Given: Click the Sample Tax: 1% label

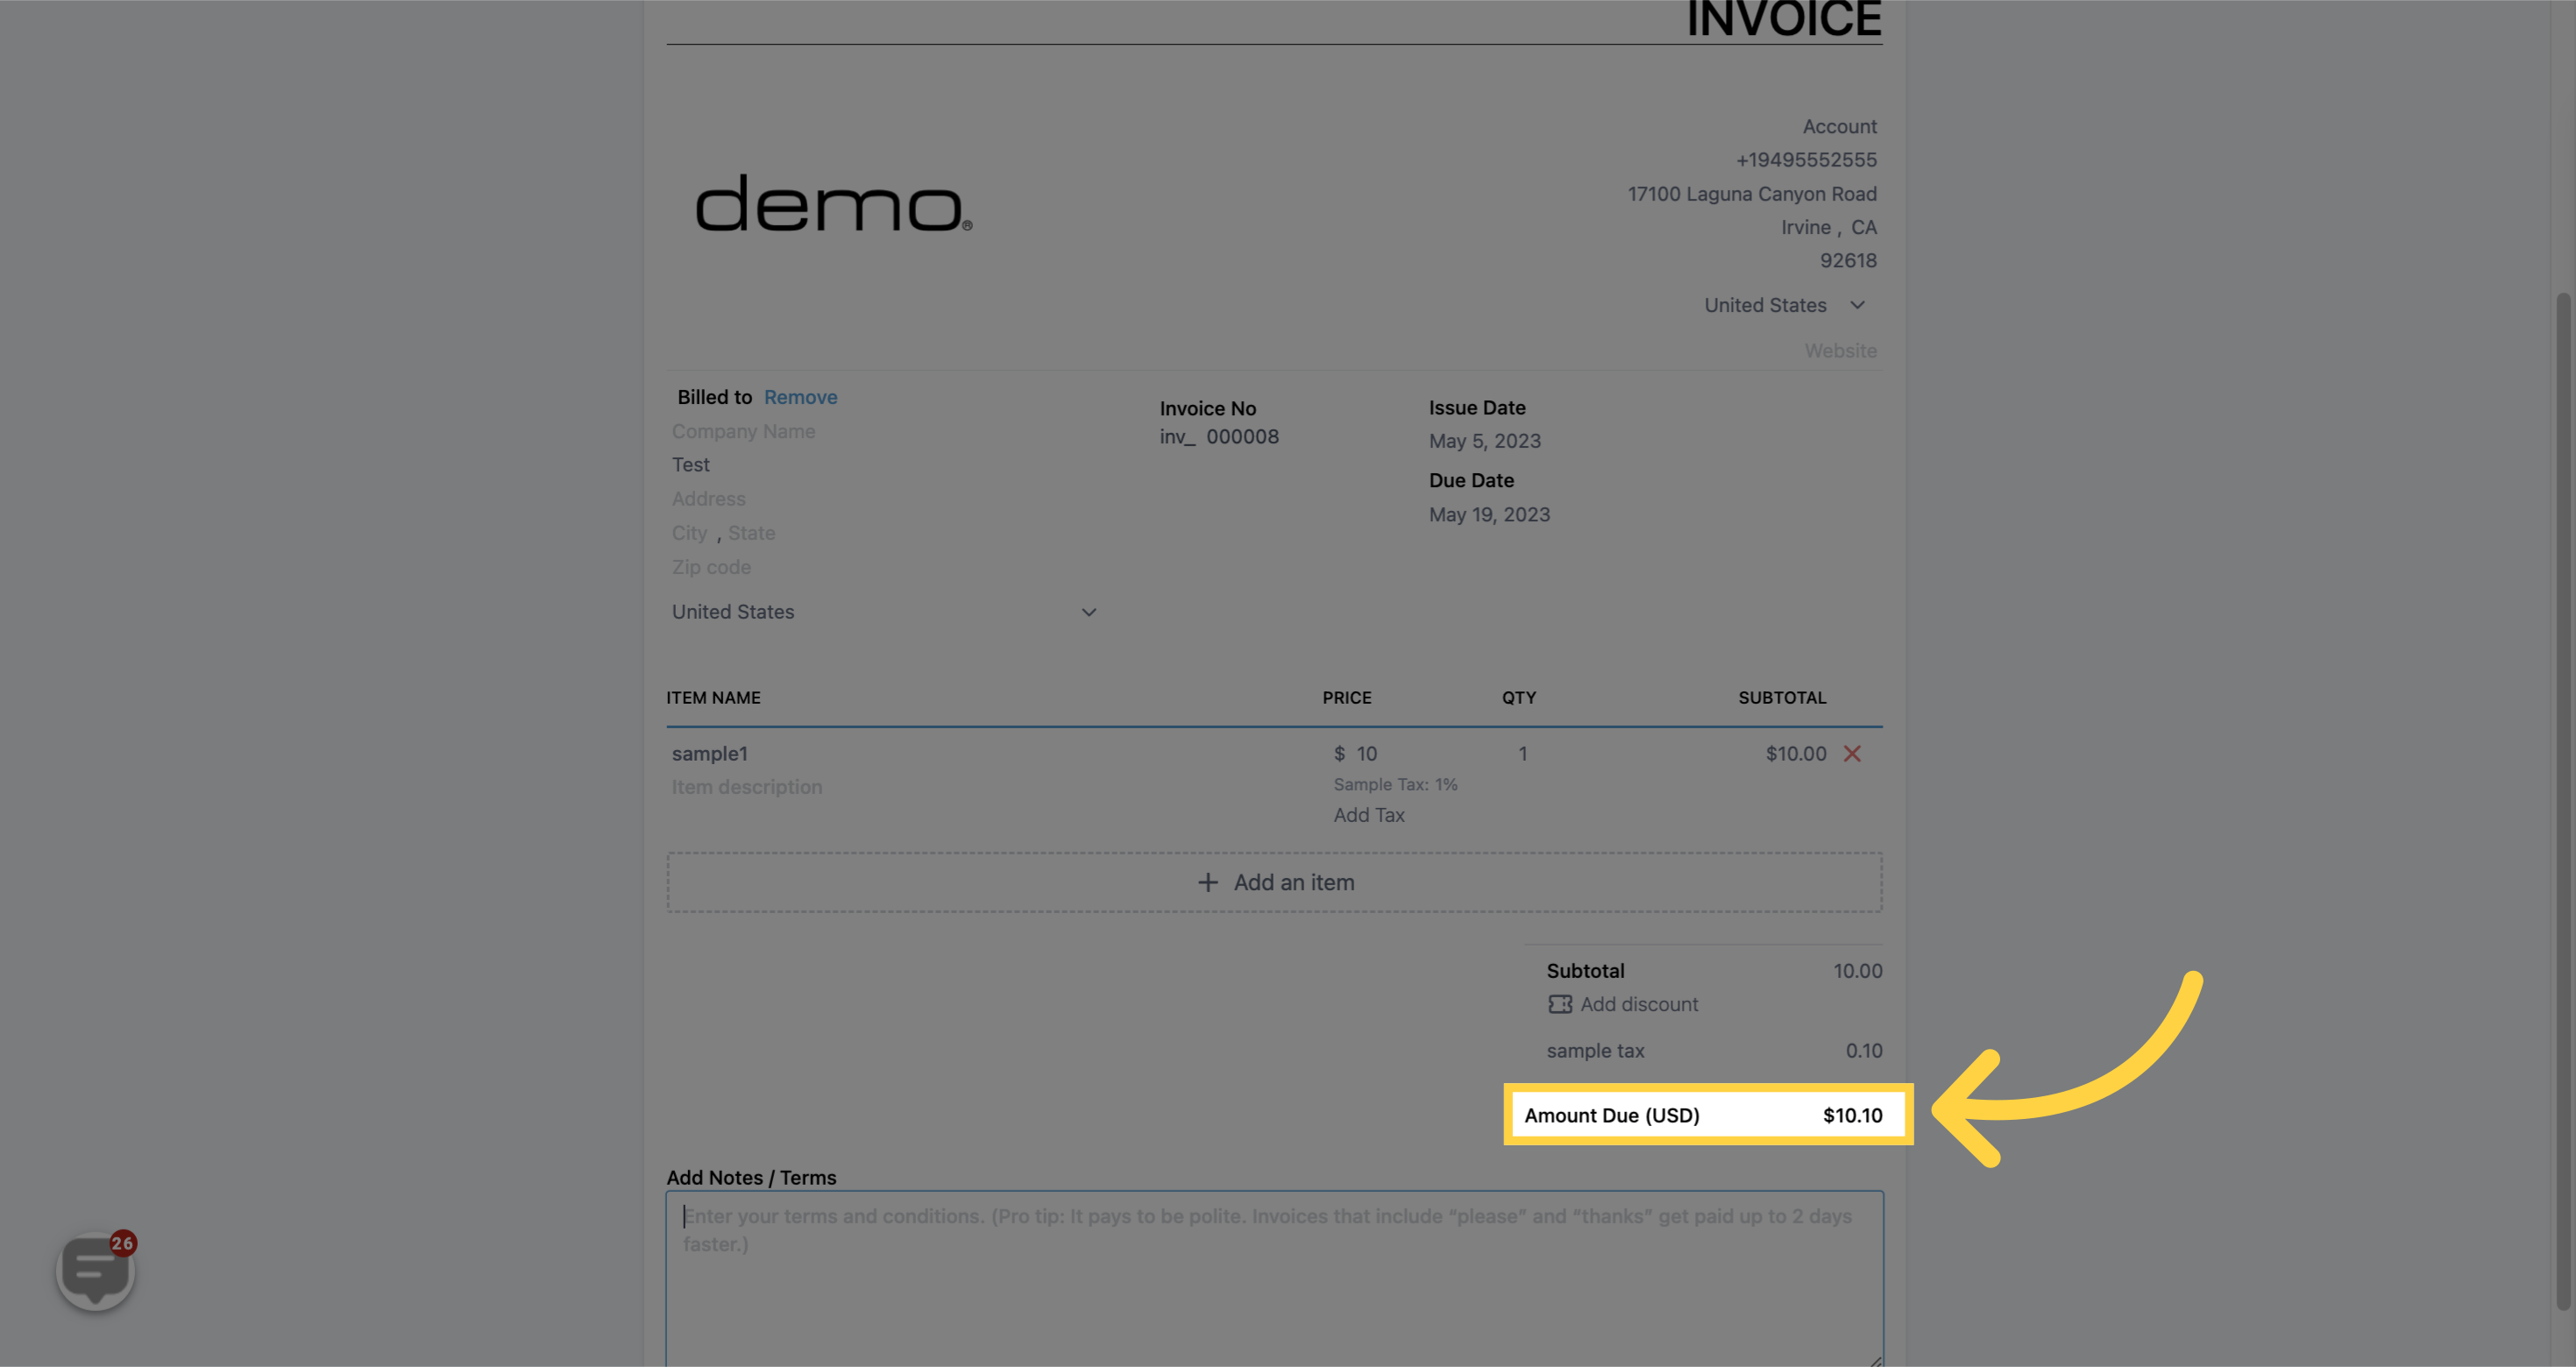Looking at the screenshot, I should [1395, 785].
